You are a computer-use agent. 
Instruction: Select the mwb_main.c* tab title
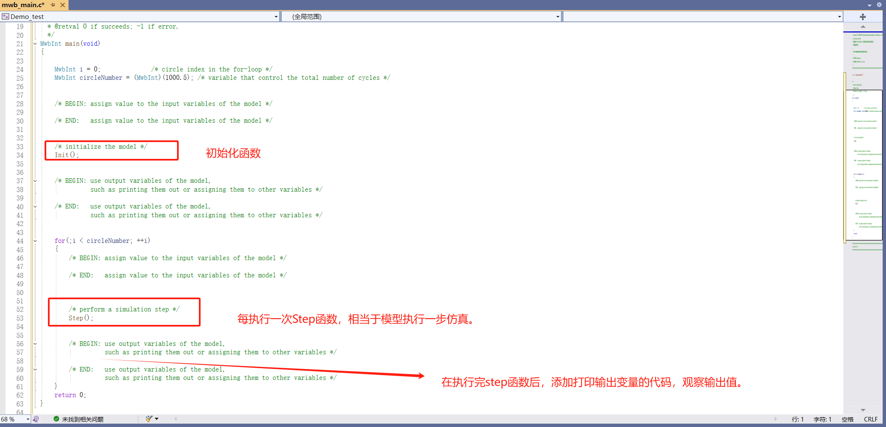point(23,5)
